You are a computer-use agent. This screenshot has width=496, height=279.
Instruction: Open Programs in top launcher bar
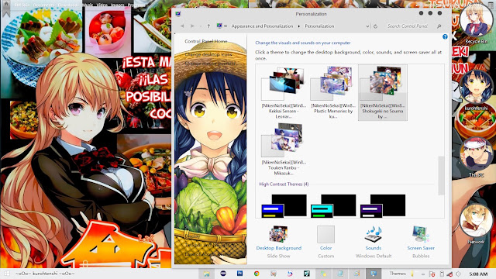136,5
